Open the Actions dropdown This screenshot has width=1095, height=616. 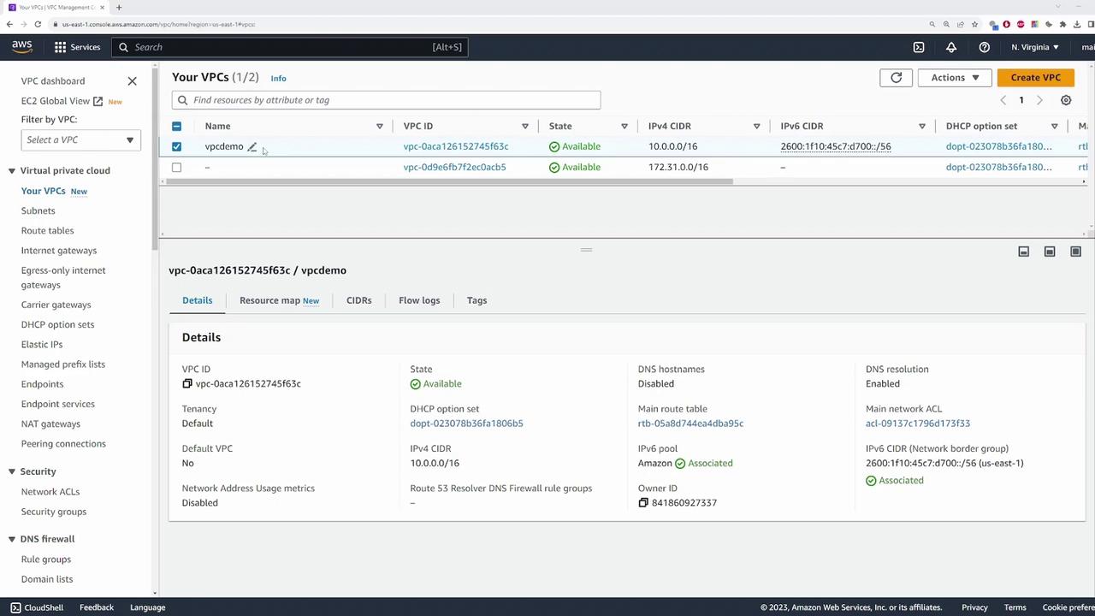(954, 78)
